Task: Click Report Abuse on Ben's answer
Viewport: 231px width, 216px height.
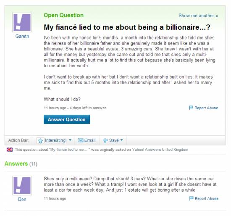Action: pyautogui.click(x=207, y=199)
